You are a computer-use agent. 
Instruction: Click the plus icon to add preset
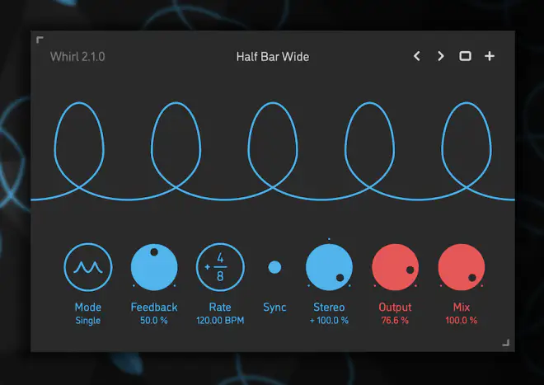490,56
